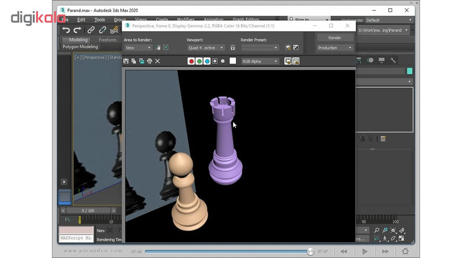Click the object color teal swatch
This screenshot has width=472, height=258.
coord(409,71)
